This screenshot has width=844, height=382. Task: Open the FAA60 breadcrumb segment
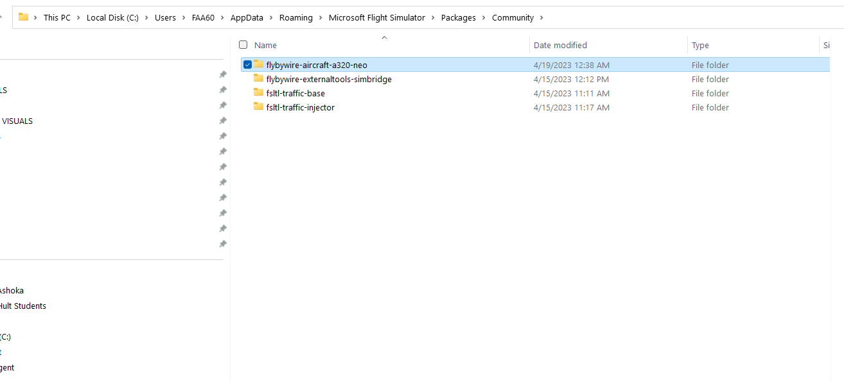tap(202, 17)
